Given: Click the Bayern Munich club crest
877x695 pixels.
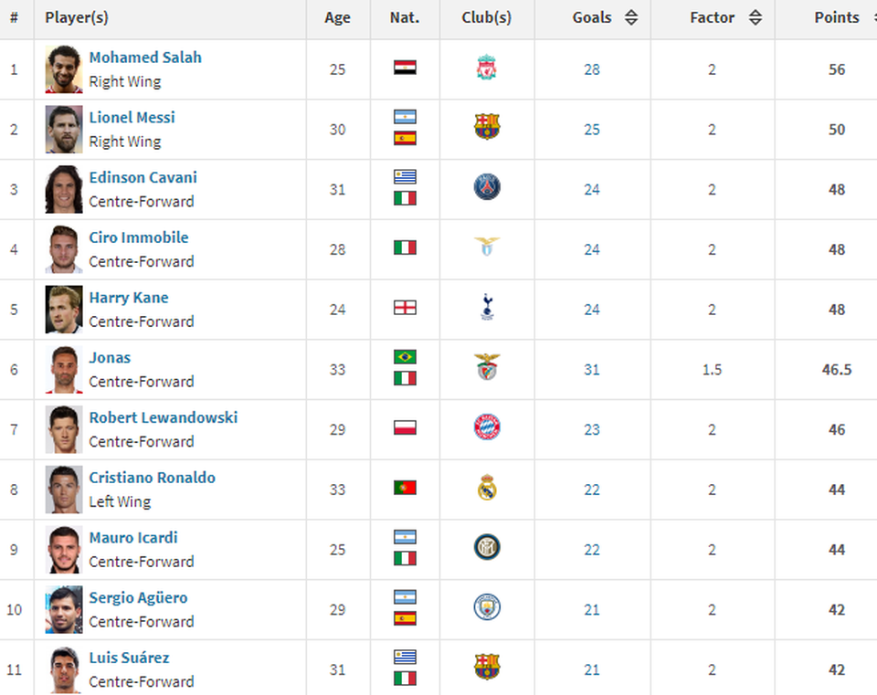Looking at the screenshot, I should coord(487,427).
